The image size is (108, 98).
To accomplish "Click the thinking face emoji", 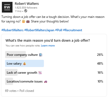I will [24, 21].
